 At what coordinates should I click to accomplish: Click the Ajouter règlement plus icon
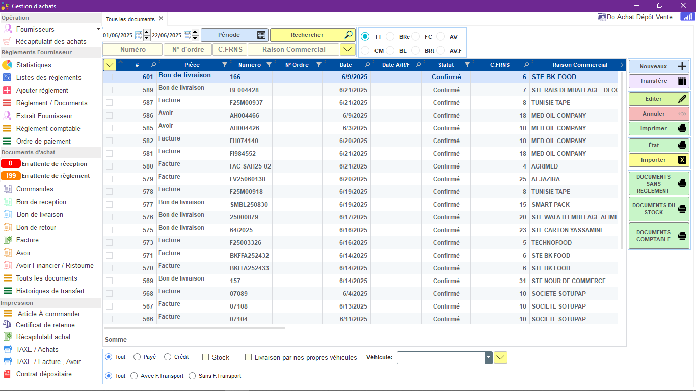click(x=7, y=90)
